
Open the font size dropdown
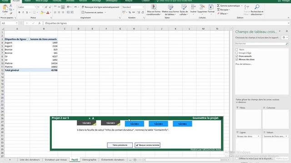click(43, 7)
